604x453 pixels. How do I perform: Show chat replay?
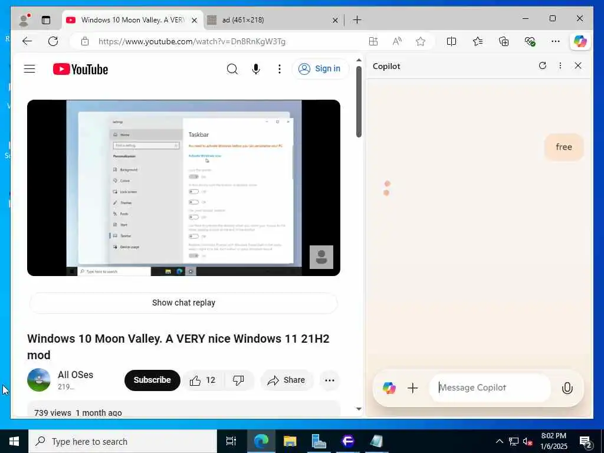point(184,303)
